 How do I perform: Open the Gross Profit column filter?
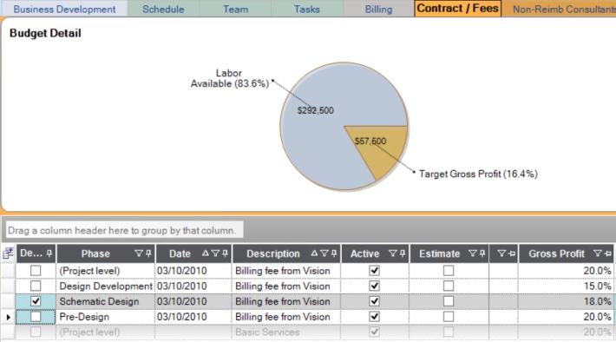pyautogui.click(x=598, y=253)
